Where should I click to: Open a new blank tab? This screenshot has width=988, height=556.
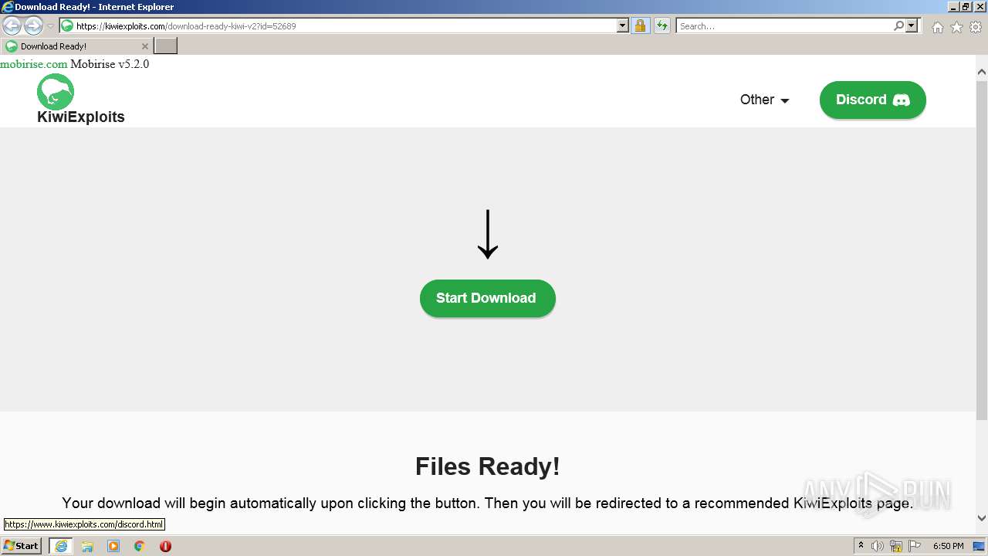coord(166,46)
